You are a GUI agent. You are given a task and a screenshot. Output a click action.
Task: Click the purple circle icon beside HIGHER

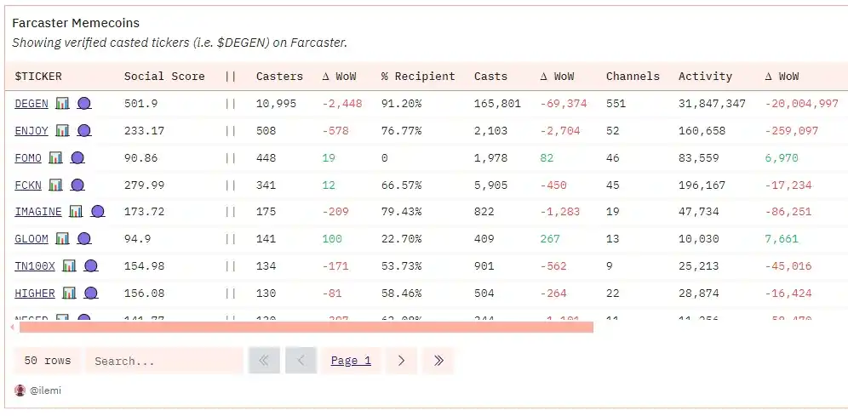91,293
